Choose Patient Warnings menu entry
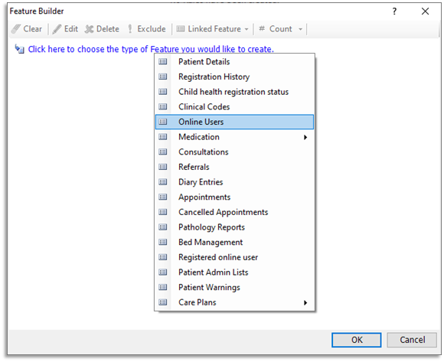The image size is (444, 362). coord(234,288)
